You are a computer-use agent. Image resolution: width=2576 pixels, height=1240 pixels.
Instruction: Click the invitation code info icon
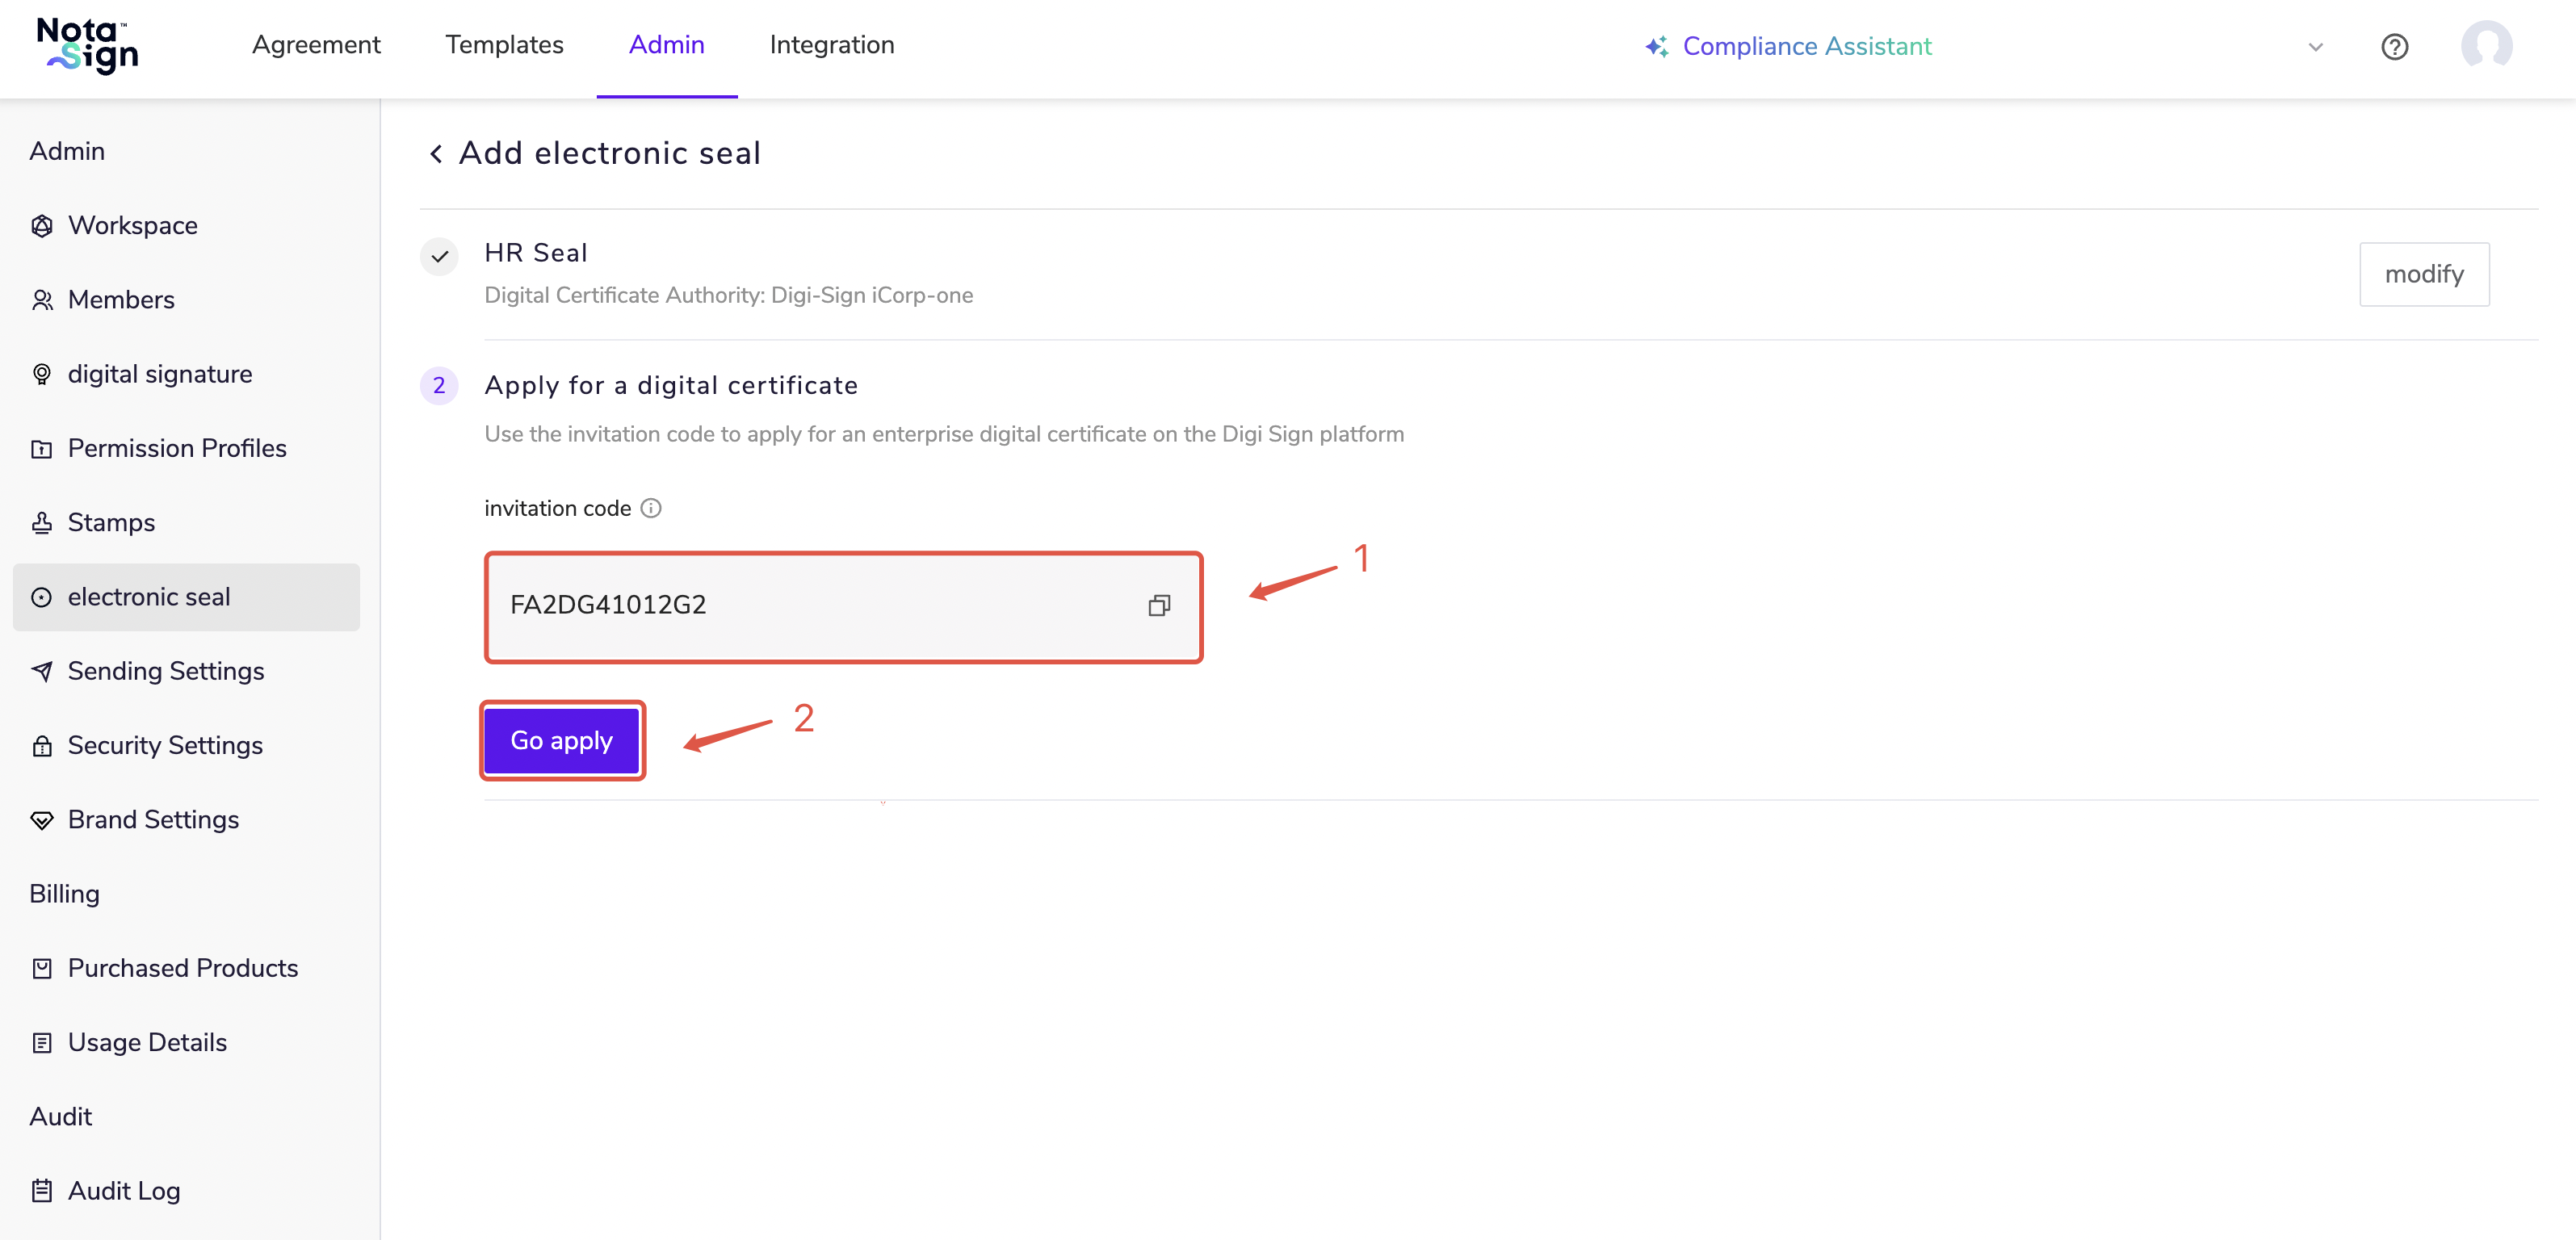(x=651, y=508)
